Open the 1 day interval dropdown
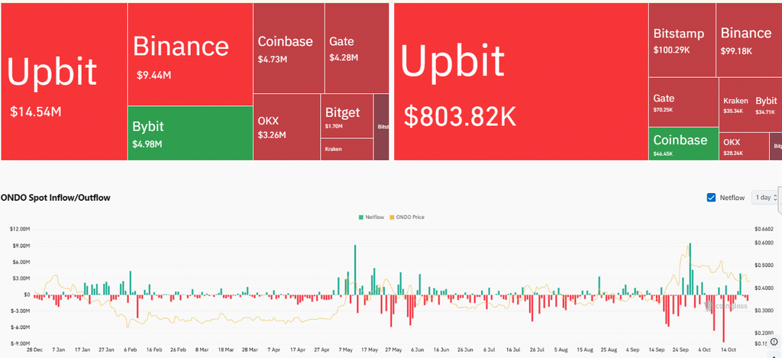Viewport: 782px width, 358px height. 765,198
